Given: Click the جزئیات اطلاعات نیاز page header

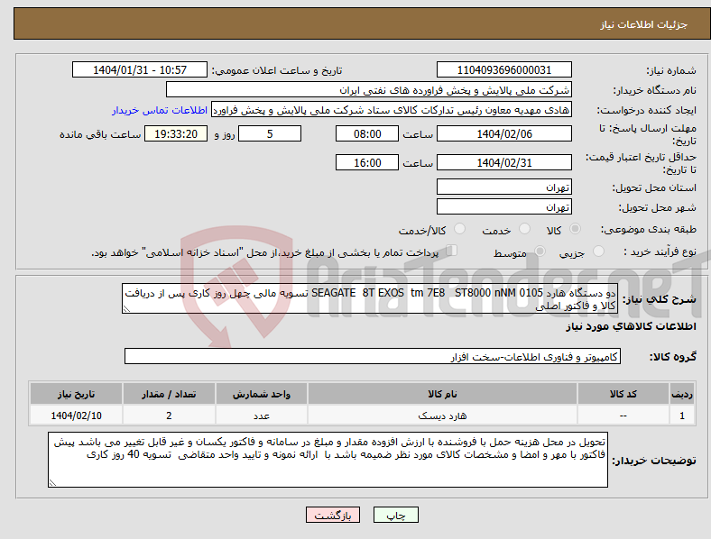Looking at the screenshot, I should [644, 24].
